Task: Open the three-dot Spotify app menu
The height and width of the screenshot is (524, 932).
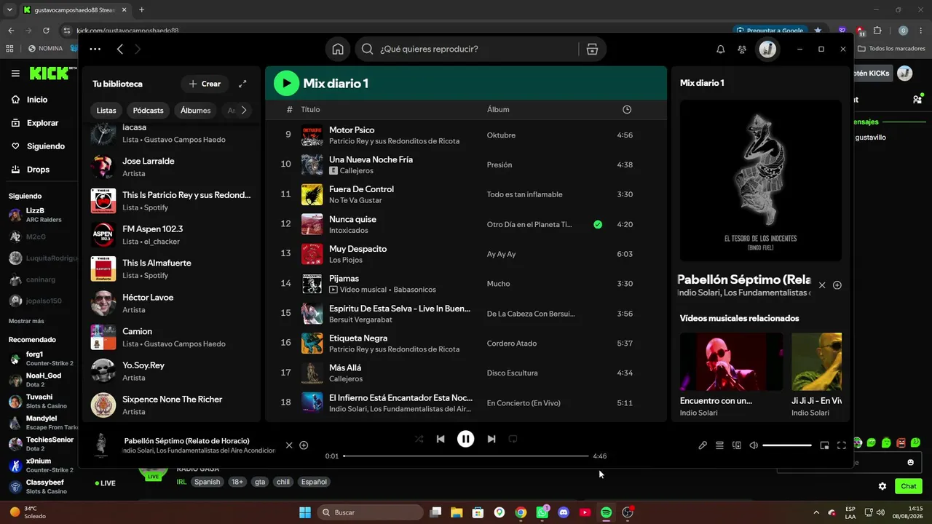Action: tap(95, 49)
